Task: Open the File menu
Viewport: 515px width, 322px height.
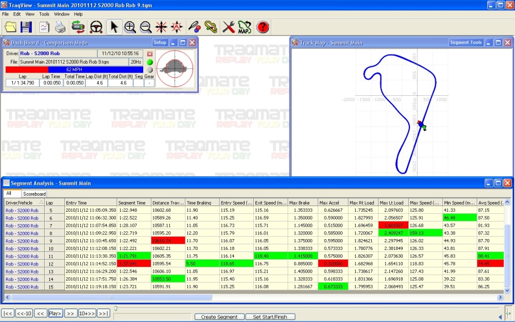Action: pyautogui.click(x=5, y=14)
